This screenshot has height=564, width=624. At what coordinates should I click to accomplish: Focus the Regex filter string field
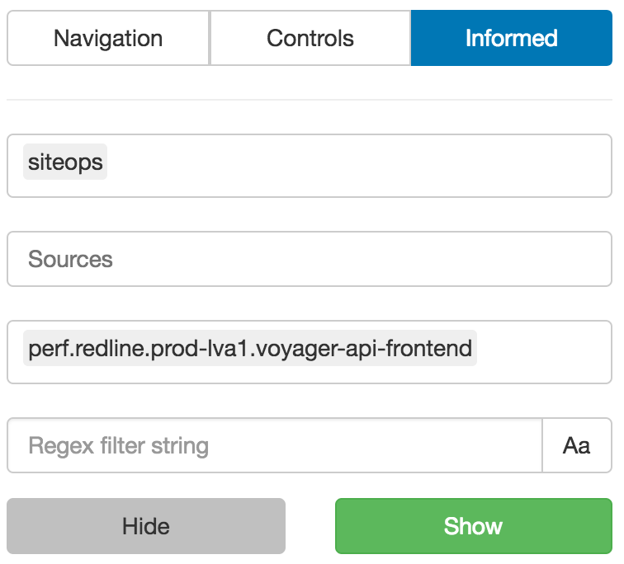coord(274,445)
